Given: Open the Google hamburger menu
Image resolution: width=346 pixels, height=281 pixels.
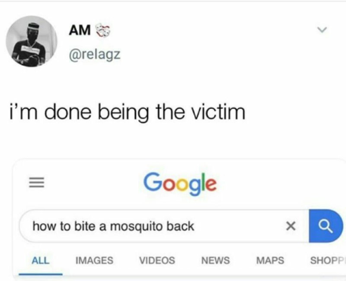Looking at the screenshot, I should (x=37, y=183).
